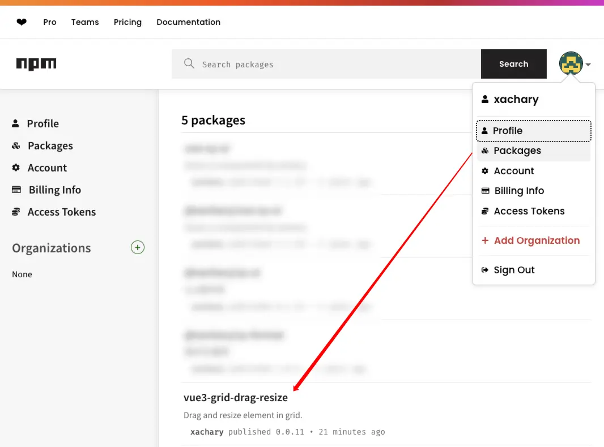Click xachary publisher name under vue3-grid-drag-resize

pyautogui.click(x=207, y=432)
